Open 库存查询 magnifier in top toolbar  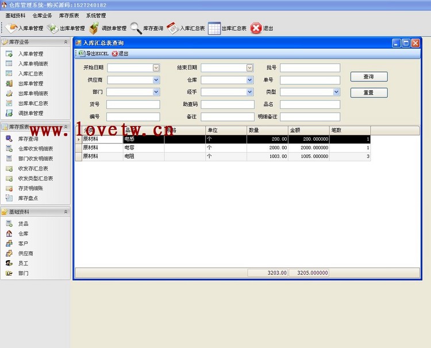coord(147,28)
